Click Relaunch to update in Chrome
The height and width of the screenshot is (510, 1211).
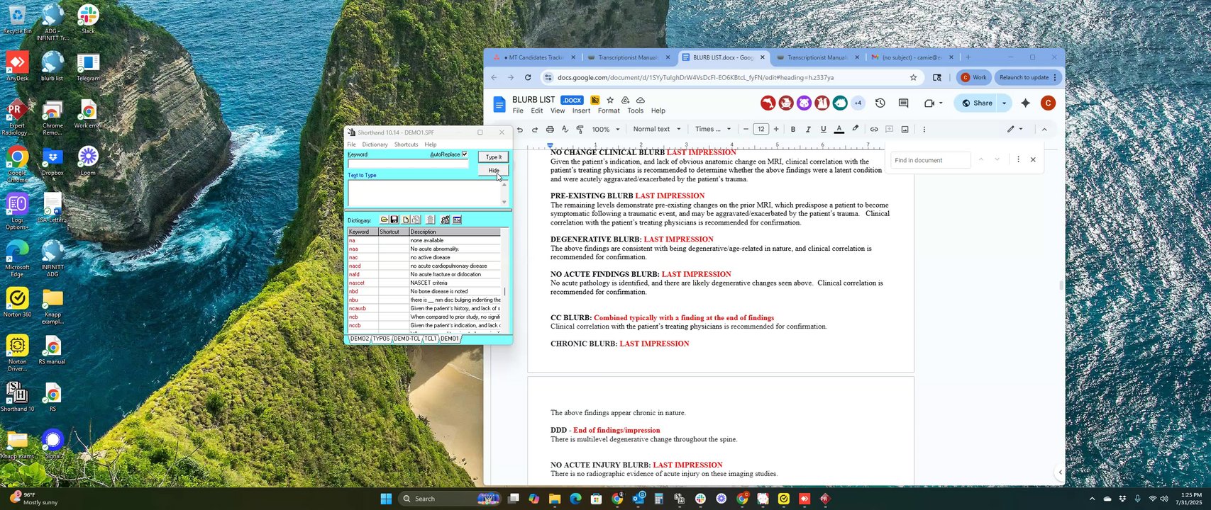(1027, 78)
